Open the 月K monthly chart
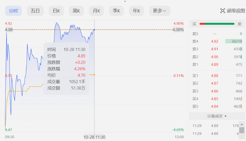 click(96, 11)
